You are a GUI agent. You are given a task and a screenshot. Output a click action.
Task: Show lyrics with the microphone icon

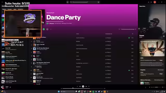pos(146,87)
